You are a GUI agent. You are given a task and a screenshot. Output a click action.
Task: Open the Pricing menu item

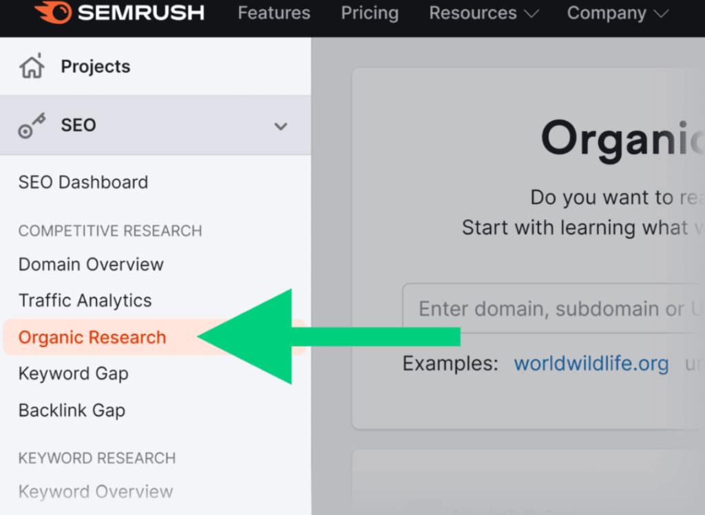(x=370, y=13)
